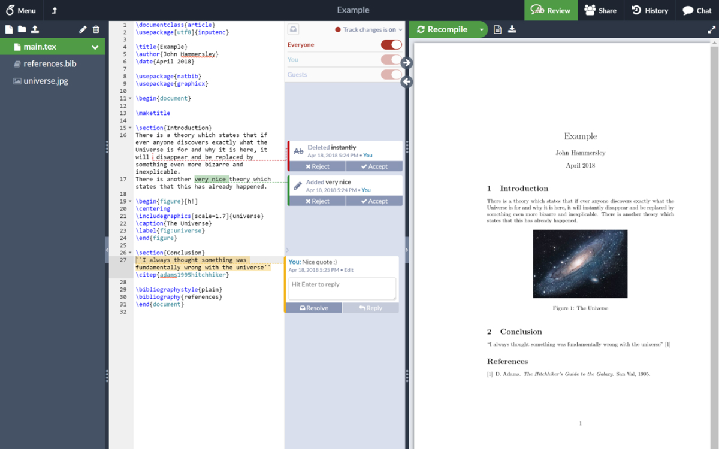Open the History panel
The width and height of the screenshot is (719, 449).
[x=649, y=10]
